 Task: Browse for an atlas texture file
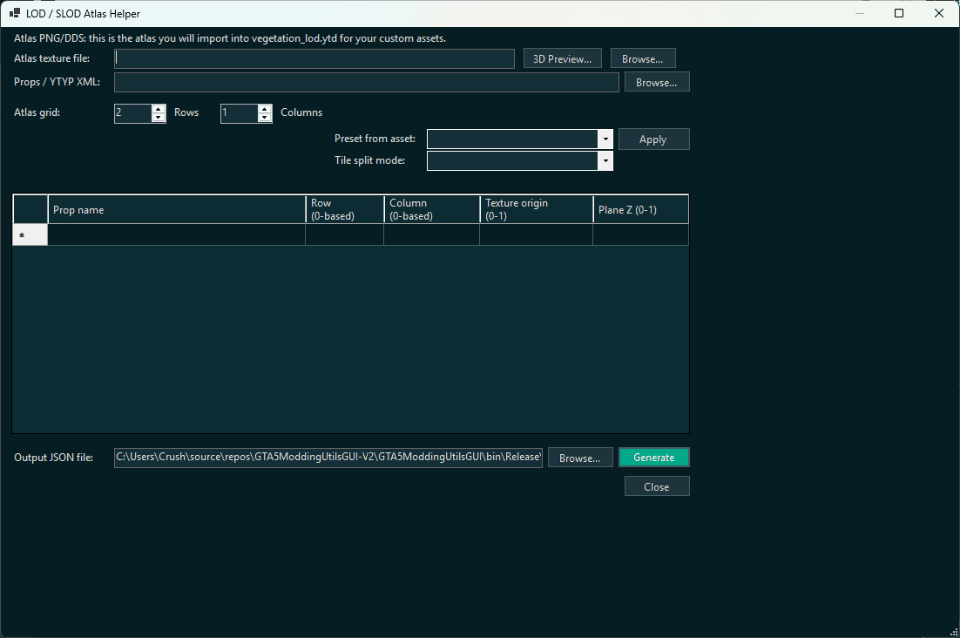coord(643,58)
